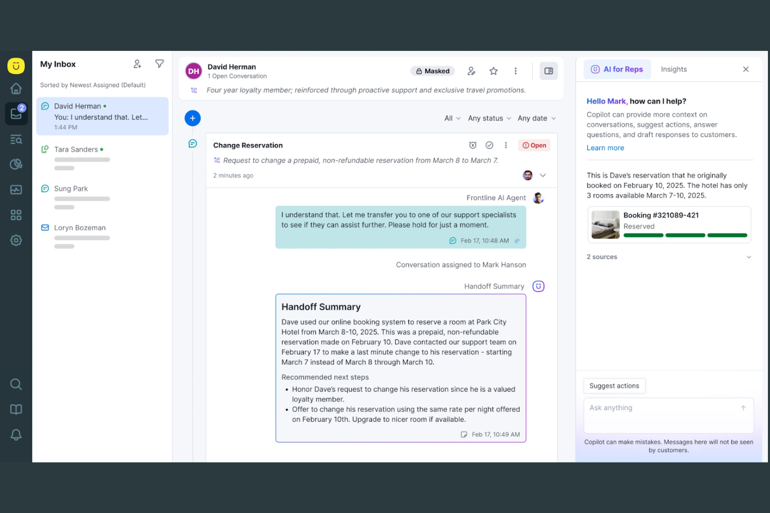This screenshot has height=513, width=770.
Task: Mark the Change Reservation thread as resolved
Action: (x=489, y=145)
